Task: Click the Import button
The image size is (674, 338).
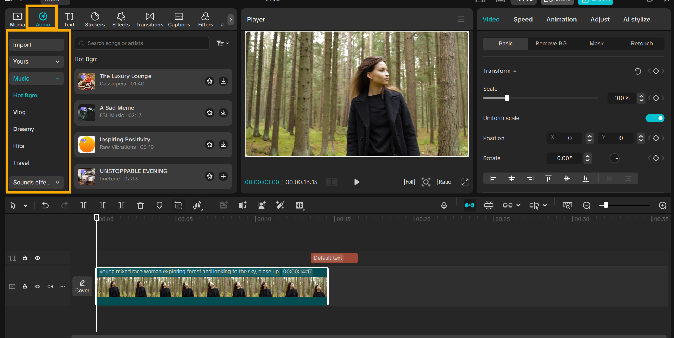Action: (x=36, y=45)
